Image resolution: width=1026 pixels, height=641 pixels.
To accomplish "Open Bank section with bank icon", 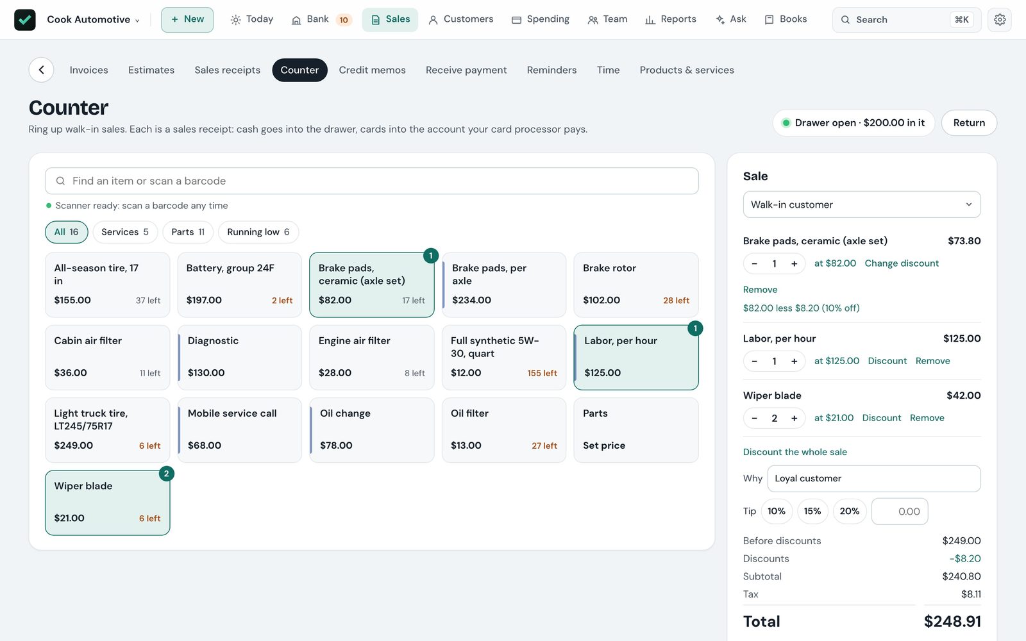I will [x=321, y=20].
